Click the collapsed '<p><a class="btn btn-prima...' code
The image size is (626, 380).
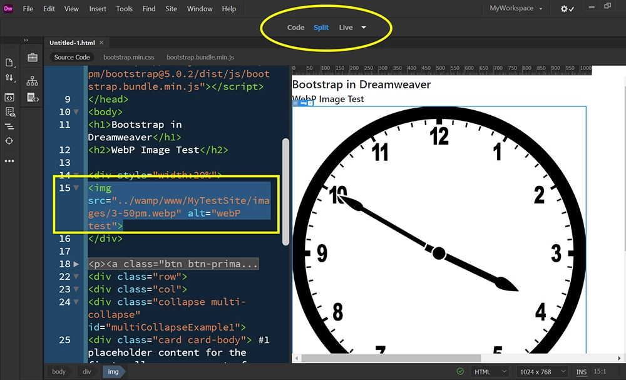click(x=173, y=264)
